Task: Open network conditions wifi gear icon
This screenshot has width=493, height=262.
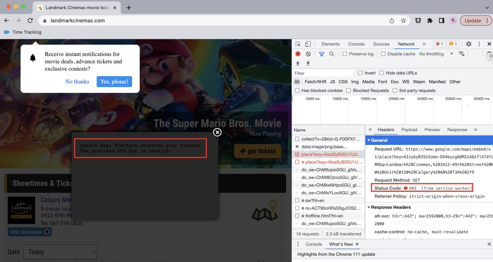Action: tap(461, 54)
